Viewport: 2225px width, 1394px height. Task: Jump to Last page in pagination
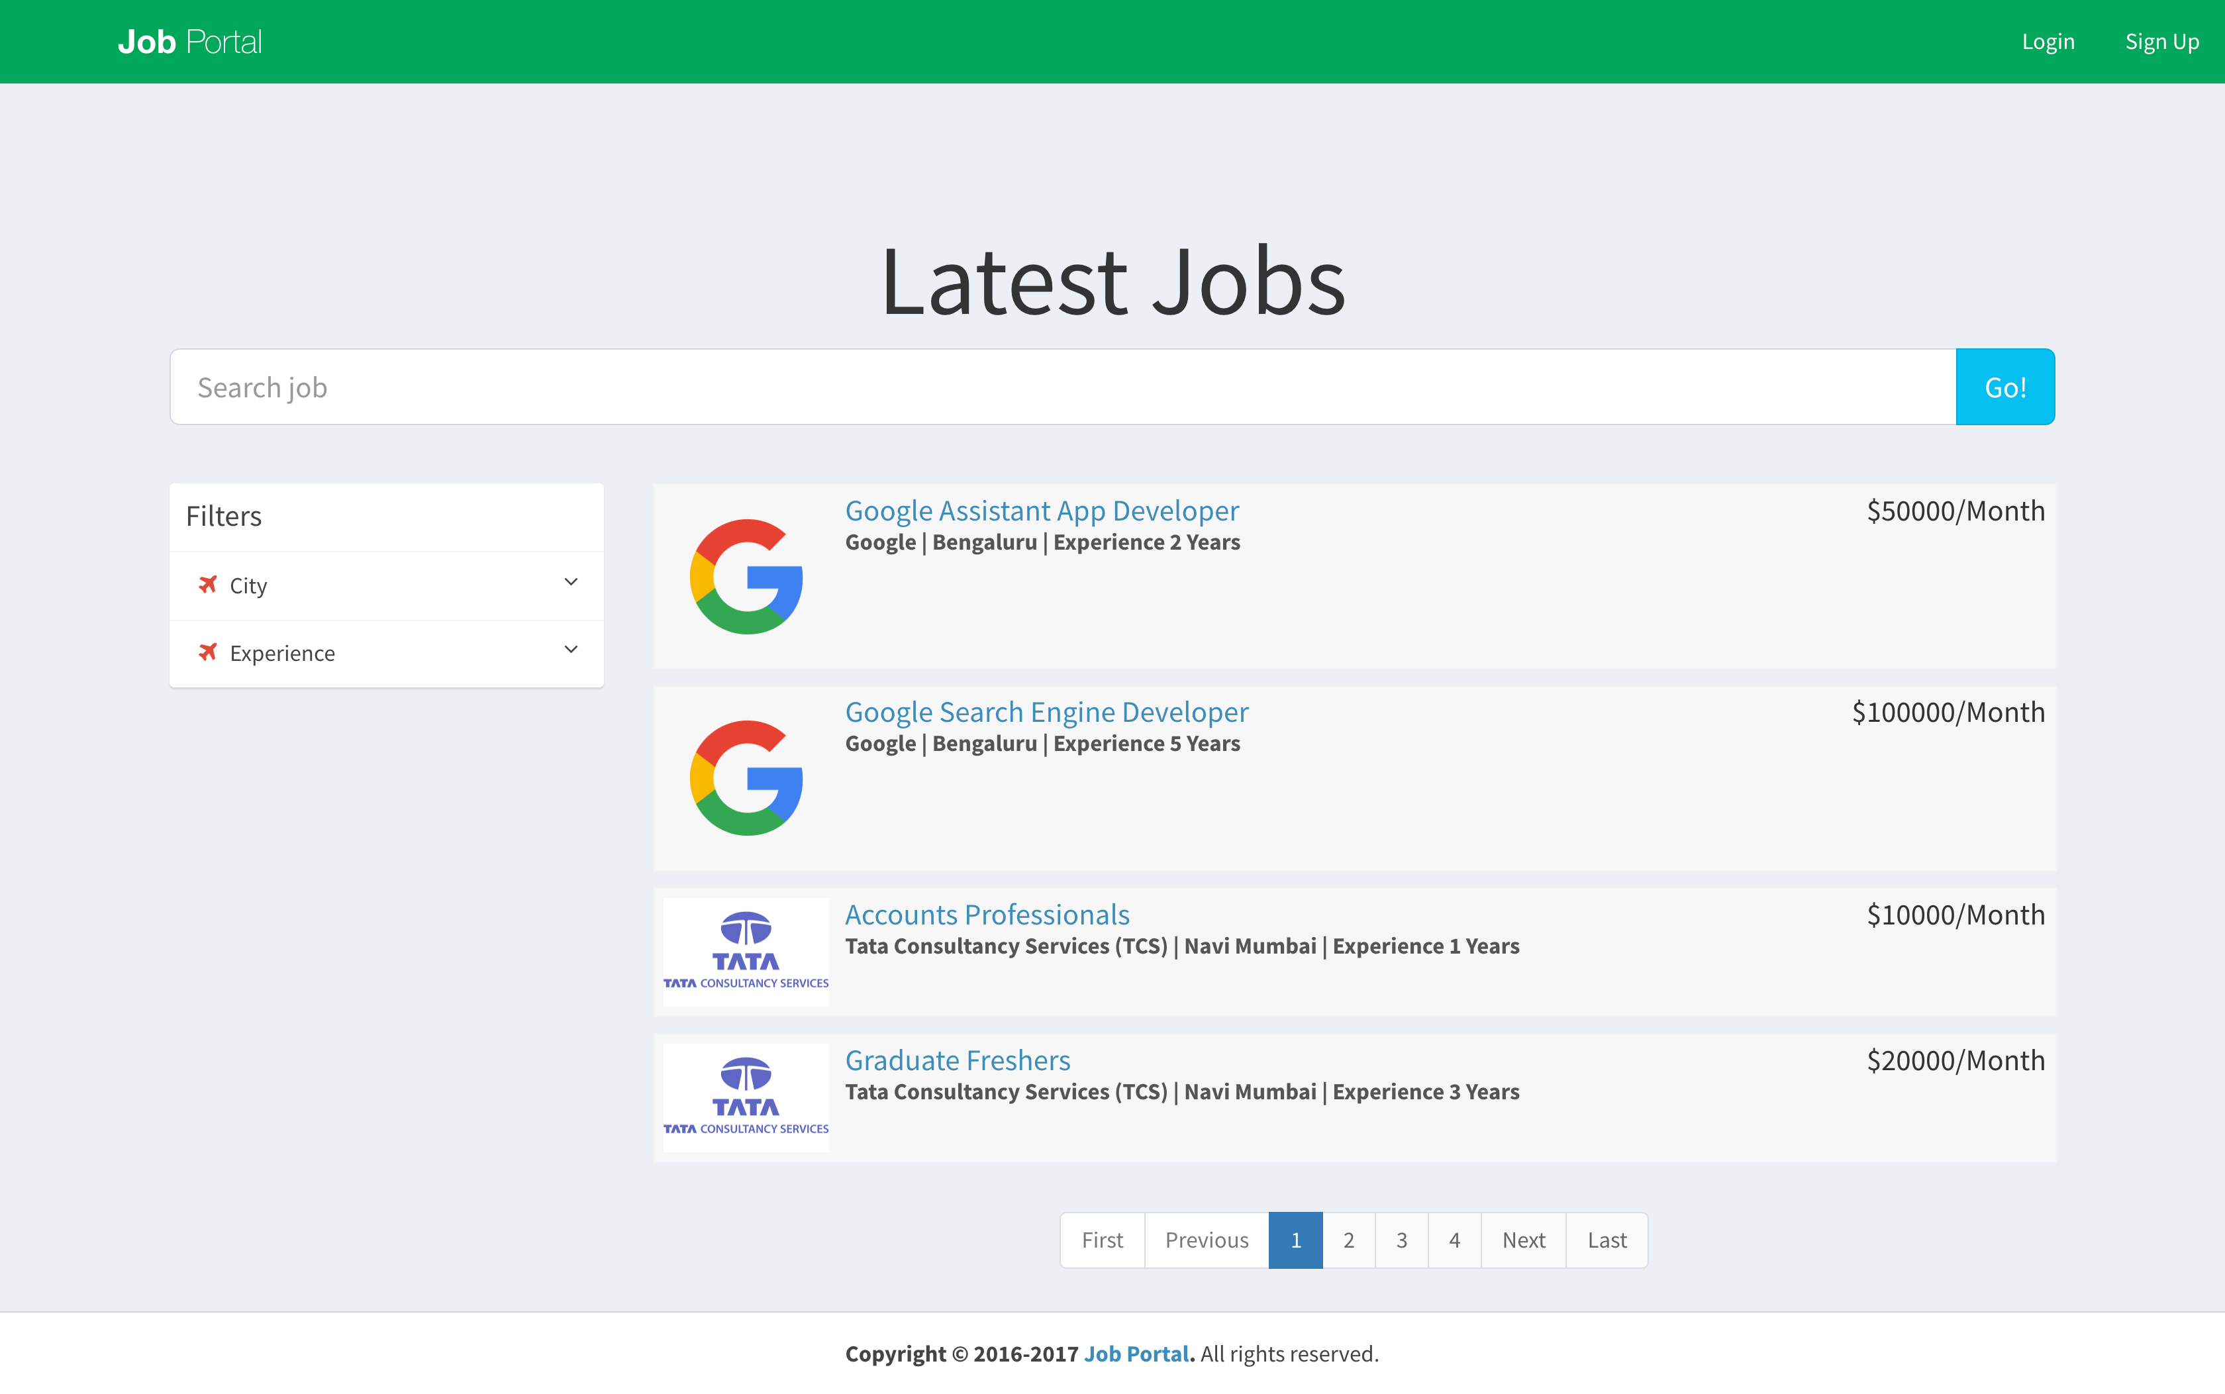pyautogui.click(x=1607, y=1240)
